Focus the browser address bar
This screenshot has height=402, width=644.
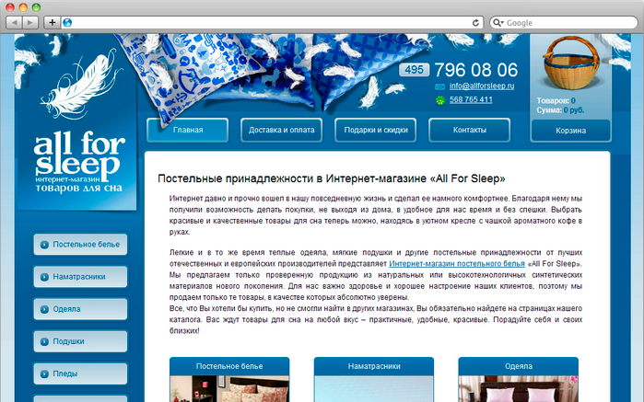271,23
